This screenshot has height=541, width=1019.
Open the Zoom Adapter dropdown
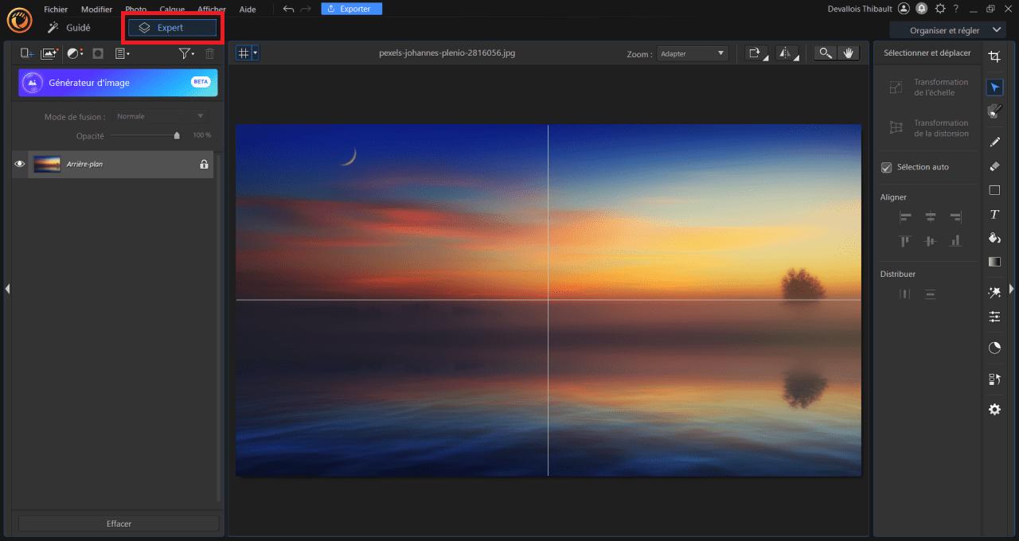pyautogui.click(x=692, y=53)
